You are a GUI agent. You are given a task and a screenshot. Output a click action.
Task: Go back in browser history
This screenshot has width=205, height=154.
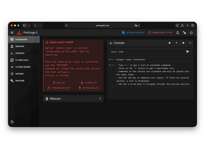35,25
